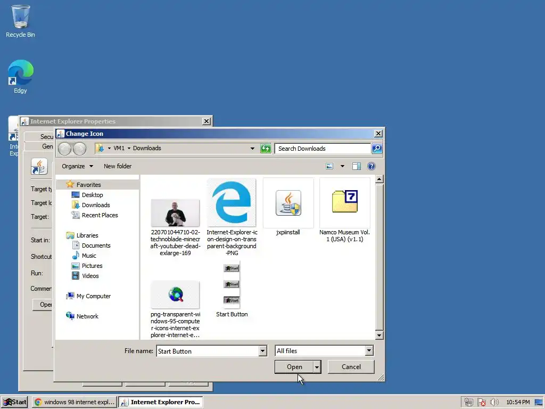Click the Cancel button
Screen dimensions: 545x409
pyautogui.click(x=351, y=367)
